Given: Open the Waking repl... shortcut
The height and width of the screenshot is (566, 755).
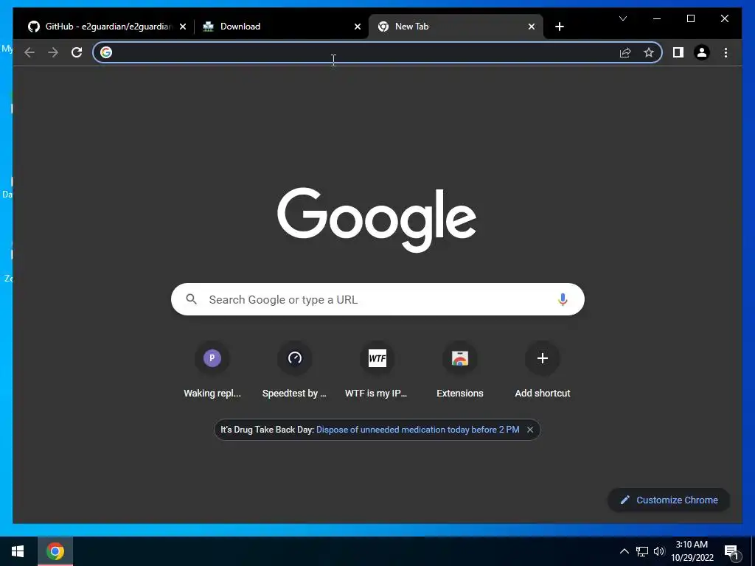Looking at the screenshot, I should click(x=212, y=371).
